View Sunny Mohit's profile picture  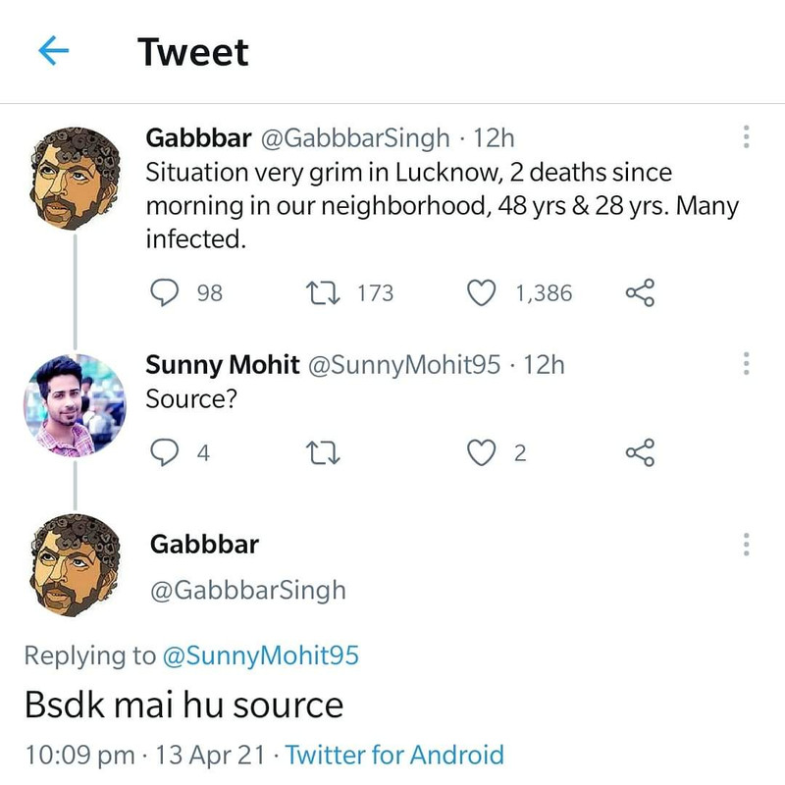click(76, 403)
